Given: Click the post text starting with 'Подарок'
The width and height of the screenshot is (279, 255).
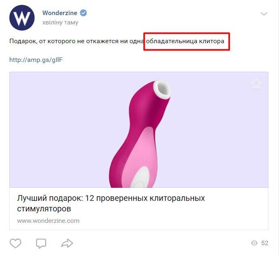Looking at the screenshot, I should tap(117, 41).
